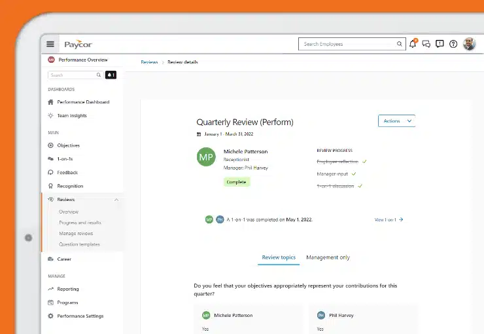Click View 1-on-1 link

389,219
